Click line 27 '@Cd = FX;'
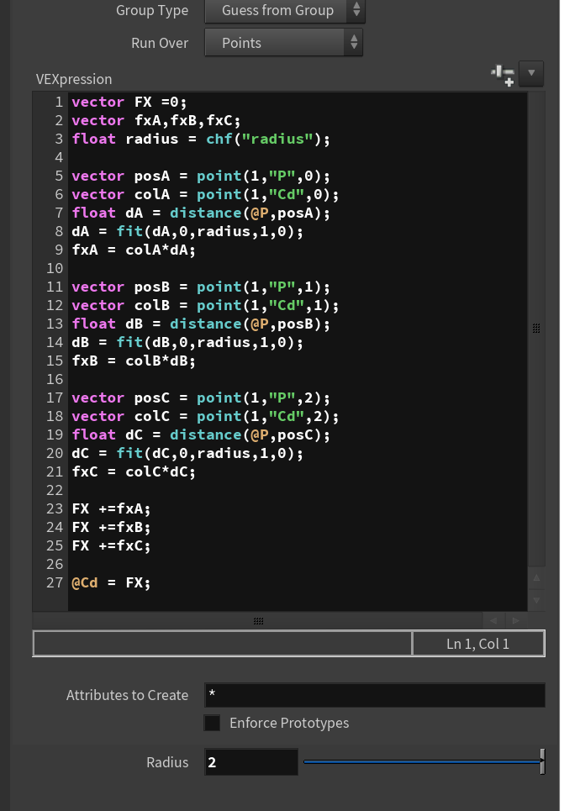The image size is (564, 811). click(x=111, y=582)
